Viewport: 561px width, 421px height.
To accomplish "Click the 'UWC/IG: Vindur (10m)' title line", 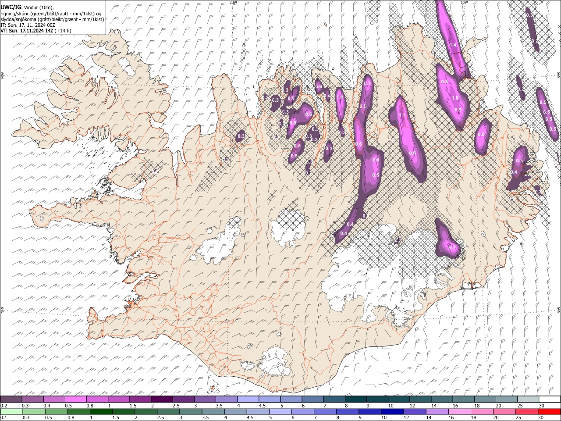I will [27, 7].
